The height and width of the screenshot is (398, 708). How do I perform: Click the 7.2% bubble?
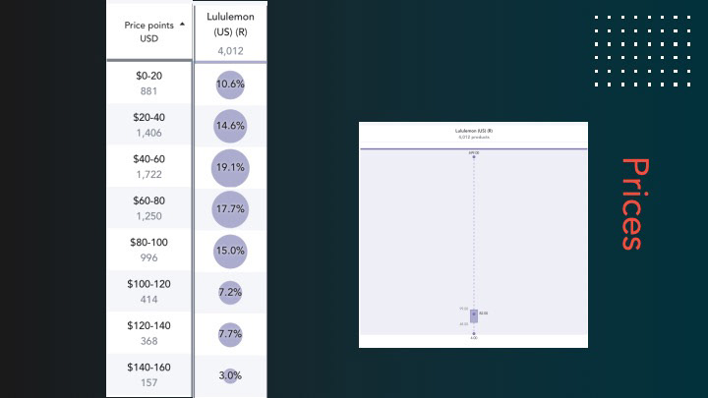click(x=230, y=293)
